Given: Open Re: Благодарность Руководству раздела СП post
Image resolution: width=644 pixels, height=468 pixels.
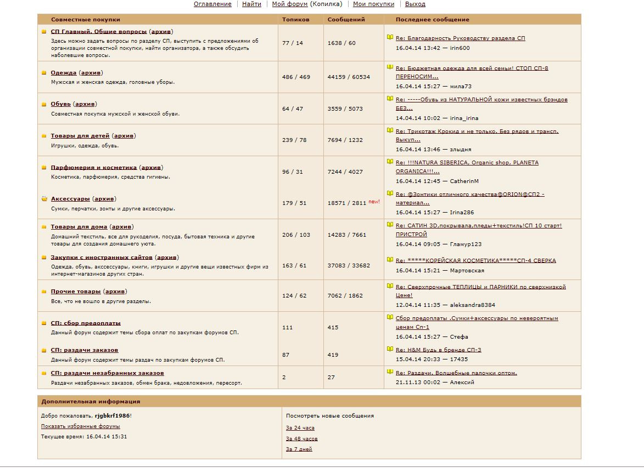Looking at the screenshot, I should tap(461, 38).
